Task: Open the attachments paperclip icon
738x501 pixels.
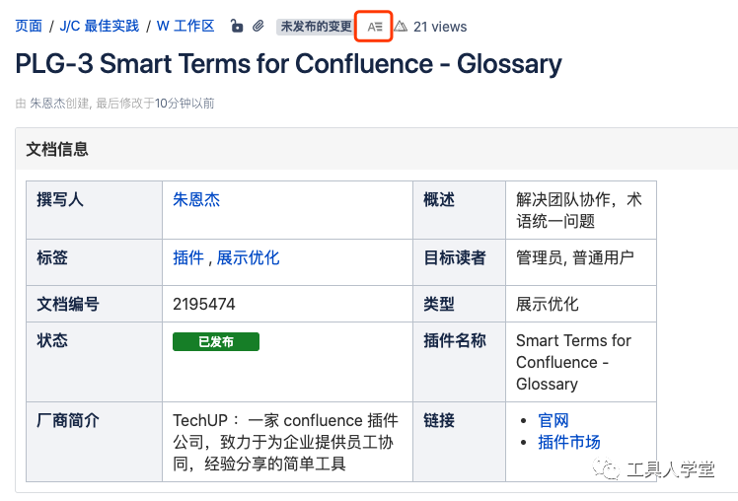Action: point(258,26)
